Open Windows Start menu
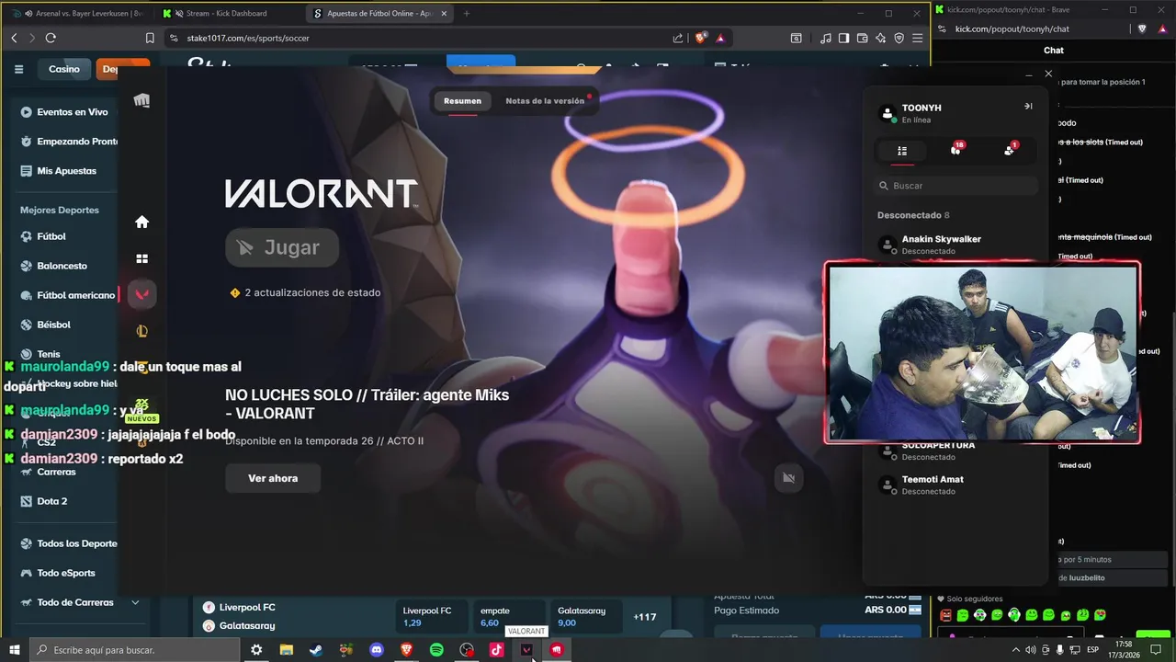This screenshot has height=662, width=1176. pos(14,650)
